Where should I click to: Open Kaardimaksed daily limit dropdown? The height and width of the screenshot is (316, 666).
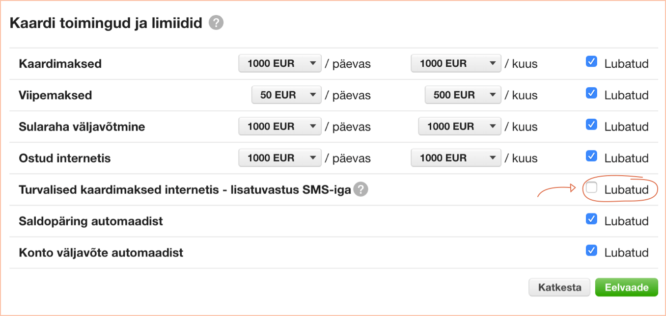[x=280, y=63]
